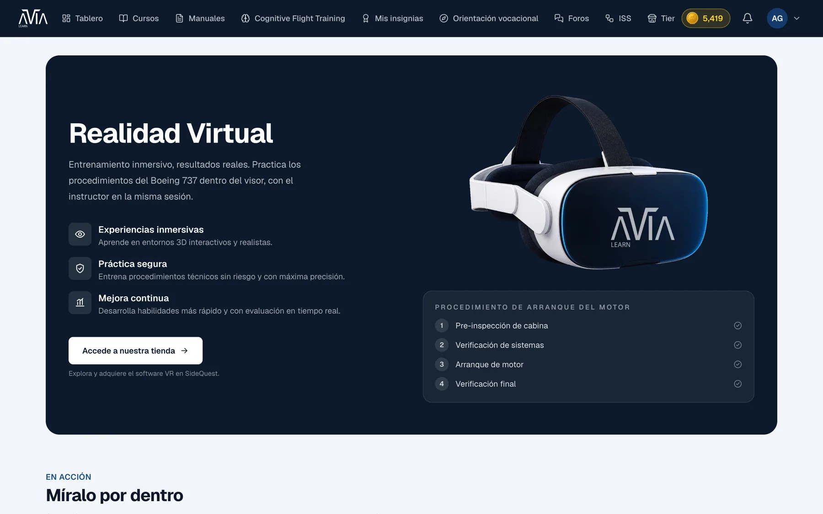The width and height of the screenshot is (823, 514).
Task: Select step 4 Verificación final
Action: point(588,384)
